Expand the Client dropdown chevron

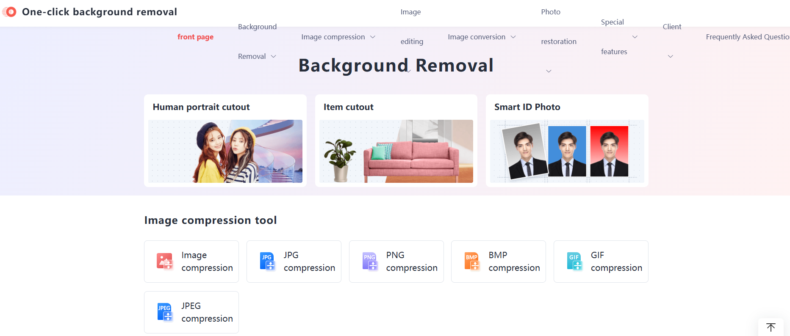(671, 56)
